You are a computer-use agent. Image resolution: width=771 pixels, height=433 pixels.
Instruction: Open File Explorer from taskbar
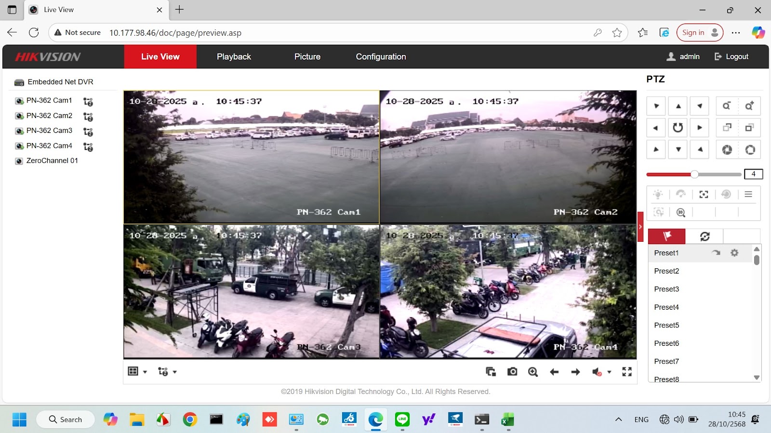(x=137, y=420)
